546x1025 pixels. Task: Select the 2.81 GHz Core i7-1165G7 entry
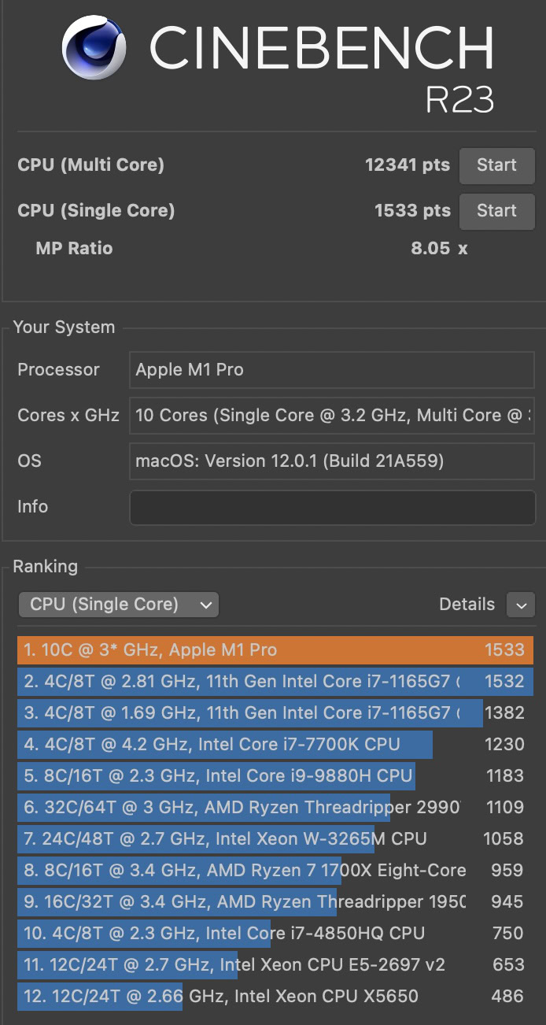[x=275, y=682]
